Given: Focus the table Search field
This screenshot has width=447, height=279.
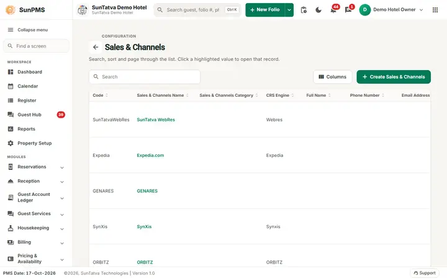Looking at the screenshot, I should tap(145, 77).
